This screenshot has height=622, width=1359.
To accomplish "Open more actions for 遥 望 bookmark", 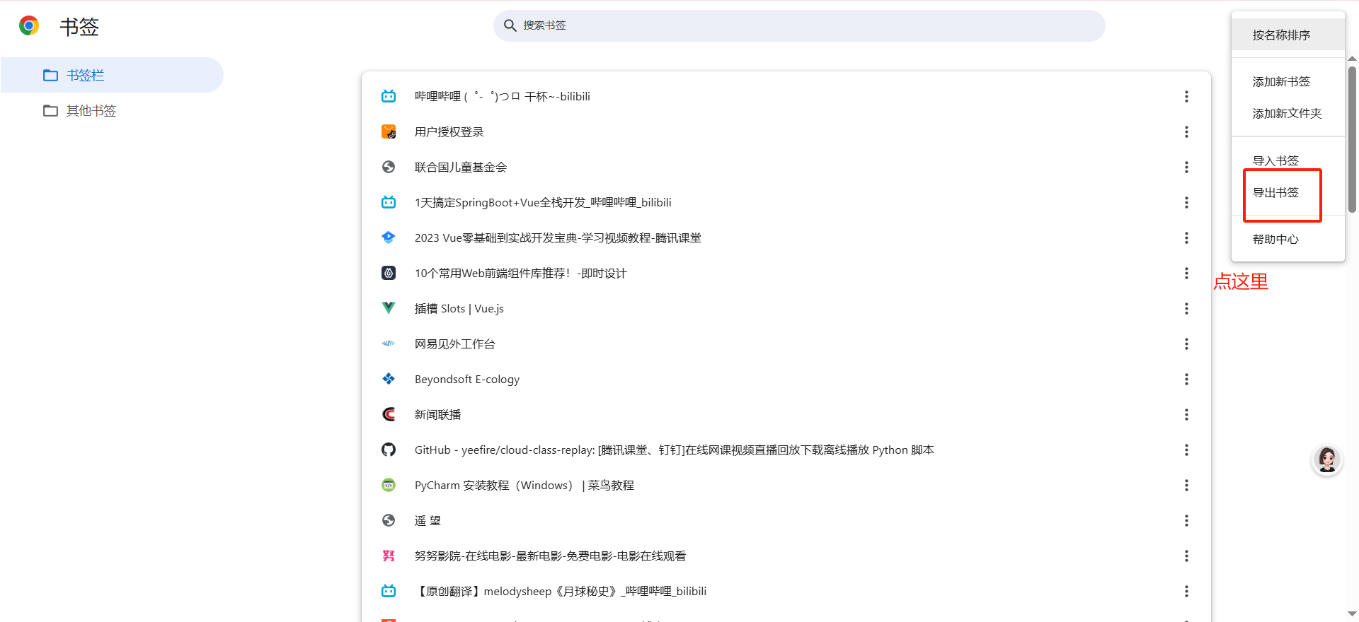I will pos(1186,520).
